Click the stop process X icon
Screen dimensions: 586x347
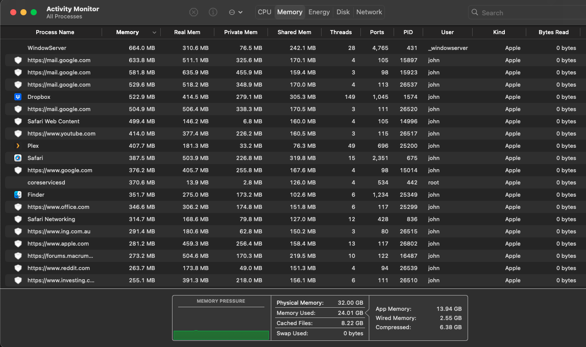pyautogui.click(x=193, y=12)
